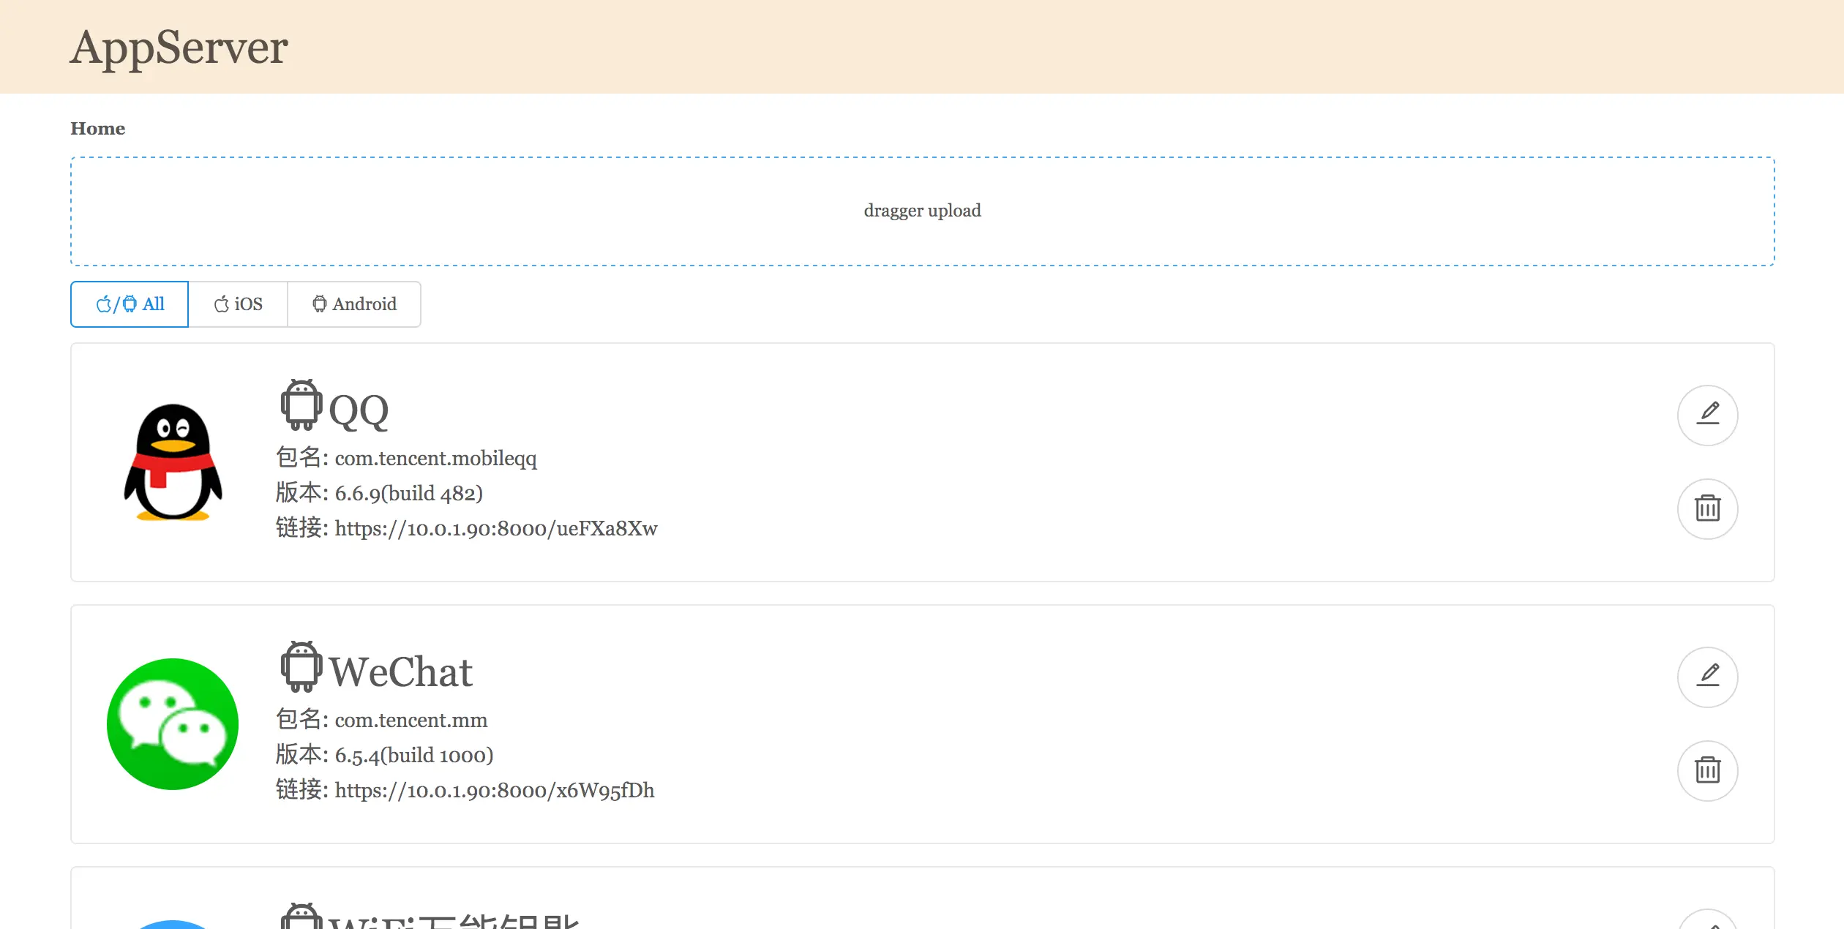
Task: Open the QQ app title
Action: click(359, 411)
